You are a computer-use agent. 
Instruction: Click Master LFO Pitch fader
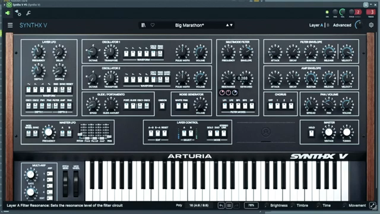point(80,134)
